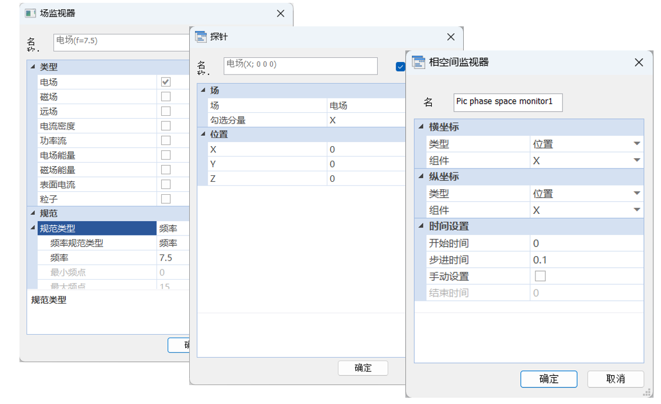Close the 相空间监视器 dialog

coord(639,62)
